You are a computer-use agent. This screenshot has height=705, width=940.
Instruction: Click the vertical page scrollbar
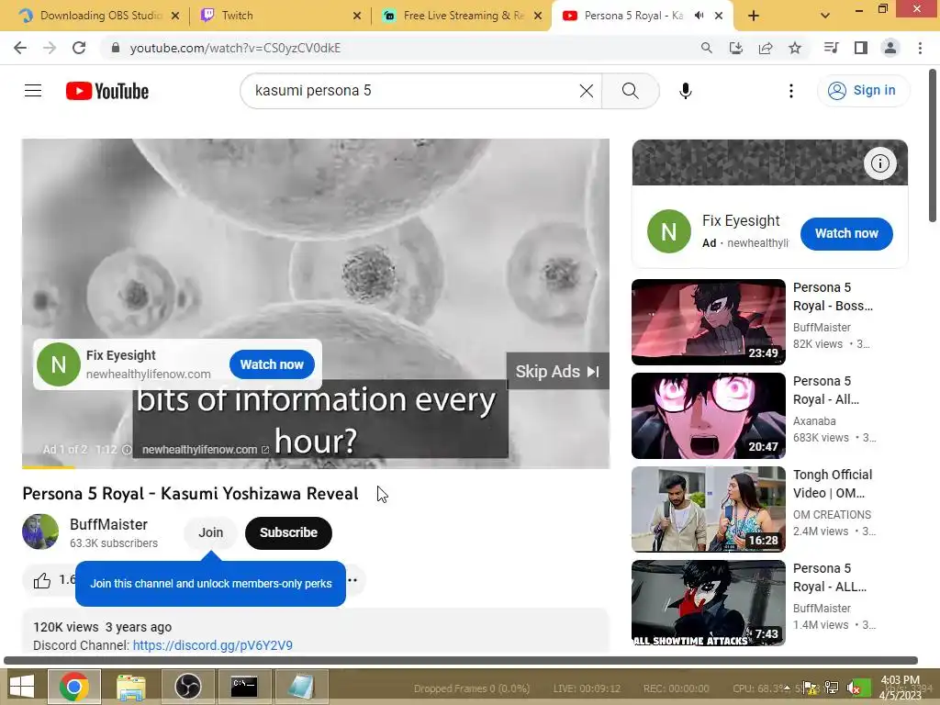933,146
